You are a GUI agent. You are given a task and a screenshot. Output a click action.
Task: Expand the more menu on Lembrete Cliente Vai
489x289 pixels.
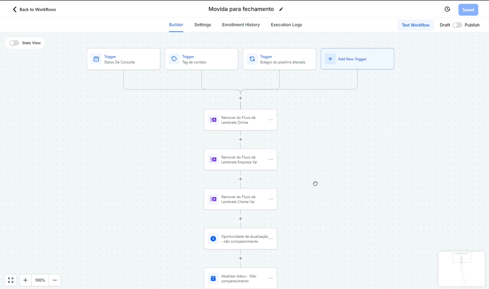coord(271,199)
